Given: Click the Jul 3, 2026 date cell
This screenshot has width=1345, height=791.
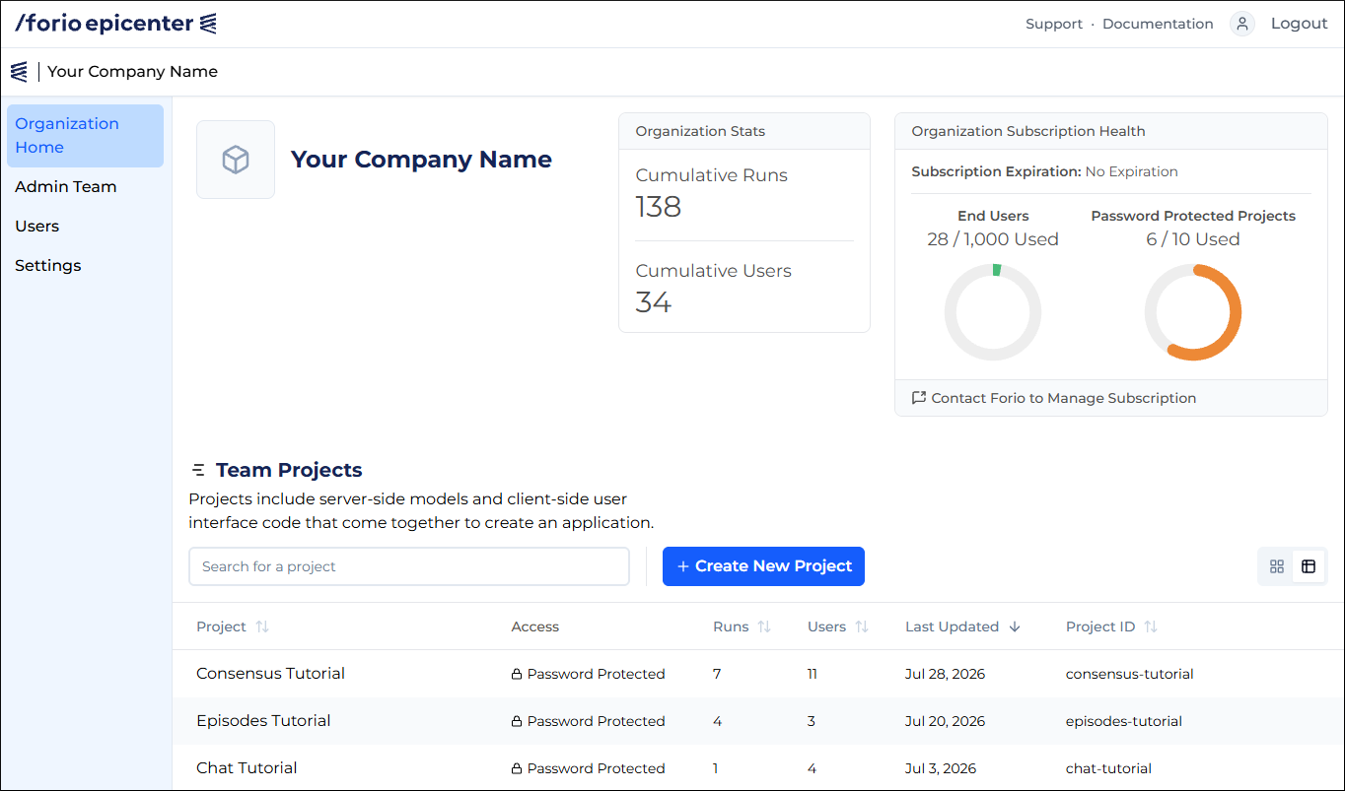Looking at the screenshot, I should [x=941, y=768].
